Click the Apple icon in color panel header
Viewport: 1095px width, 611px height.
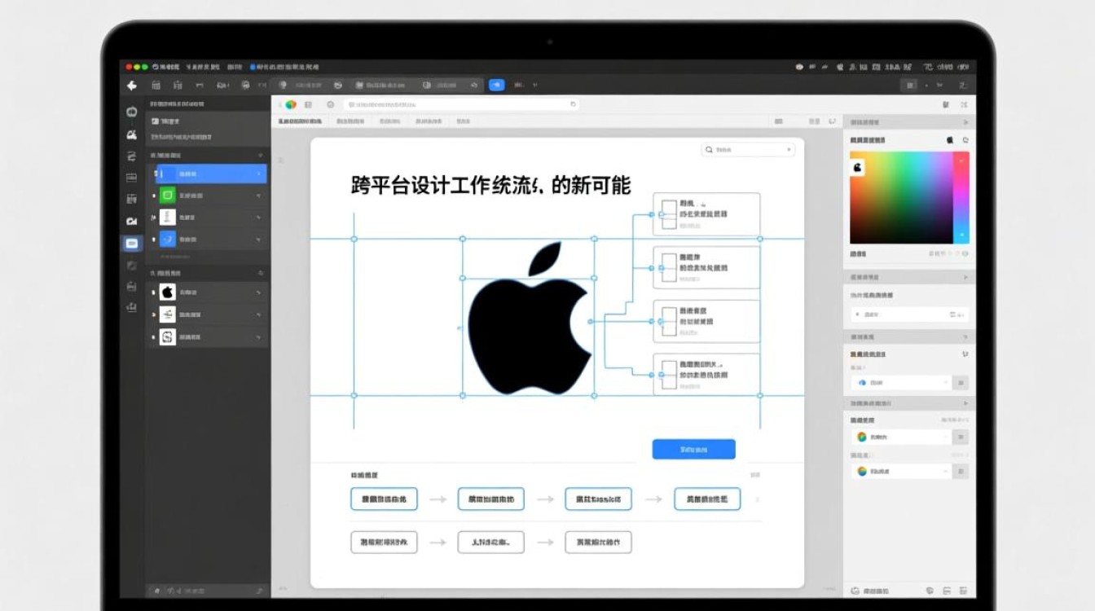pos(950,140)
